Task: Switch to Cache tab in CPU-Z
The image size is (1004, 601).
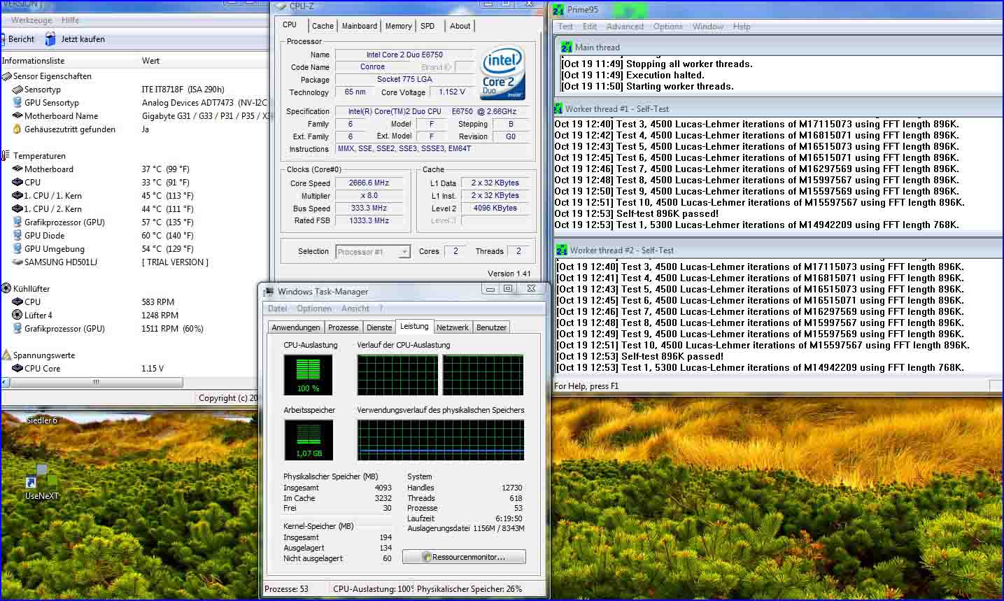Action: tap(323, 26)
